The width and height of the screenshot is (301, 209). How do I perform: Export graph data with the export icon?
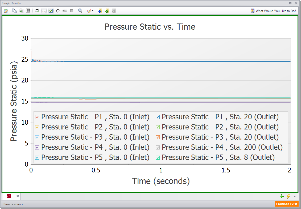tap(21, 11)
